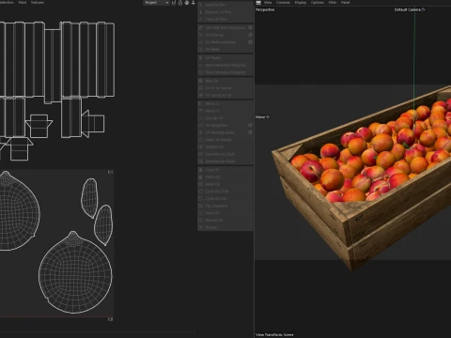This screenshot has width=451, height=338.
Task: Click the Perspective viewport label
Action: (265, 9)
